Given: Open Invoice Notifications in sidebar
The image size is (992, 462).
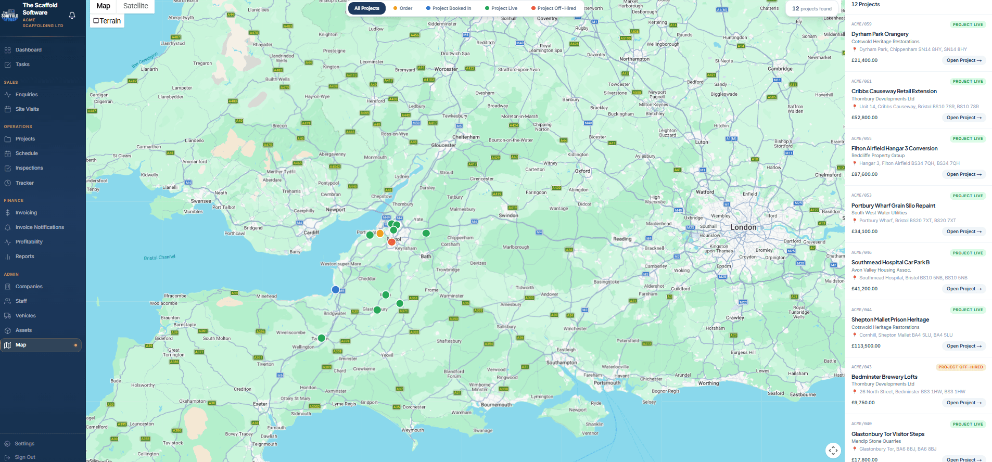Looking at the screenshot, I should 41,227.
